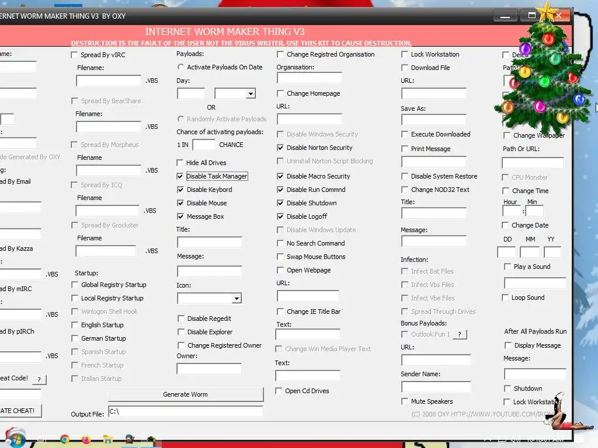Check the Execute Downloaded checkbox
Screen dimensions: 598x448
[405, 134]
